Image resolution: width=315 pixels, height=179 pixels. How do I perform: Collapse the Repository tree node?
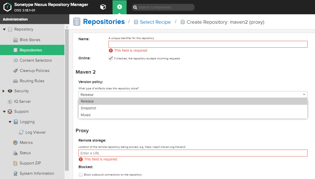(x=4, y=29)
